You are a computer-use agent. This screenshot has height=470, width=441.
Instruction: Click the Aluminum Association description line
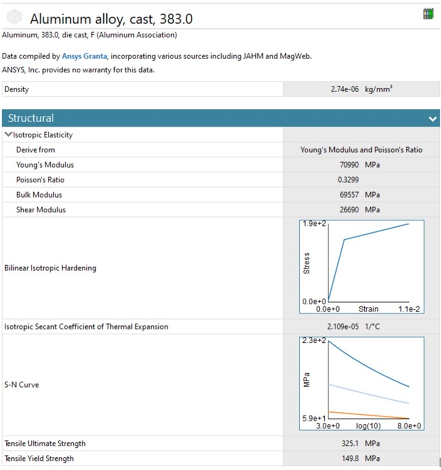(90, 35)
